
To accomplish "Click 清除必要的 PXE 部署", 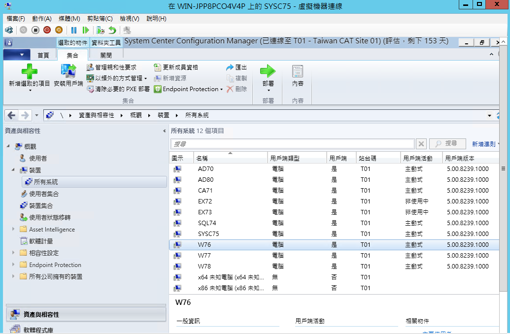I will [118, 89].
